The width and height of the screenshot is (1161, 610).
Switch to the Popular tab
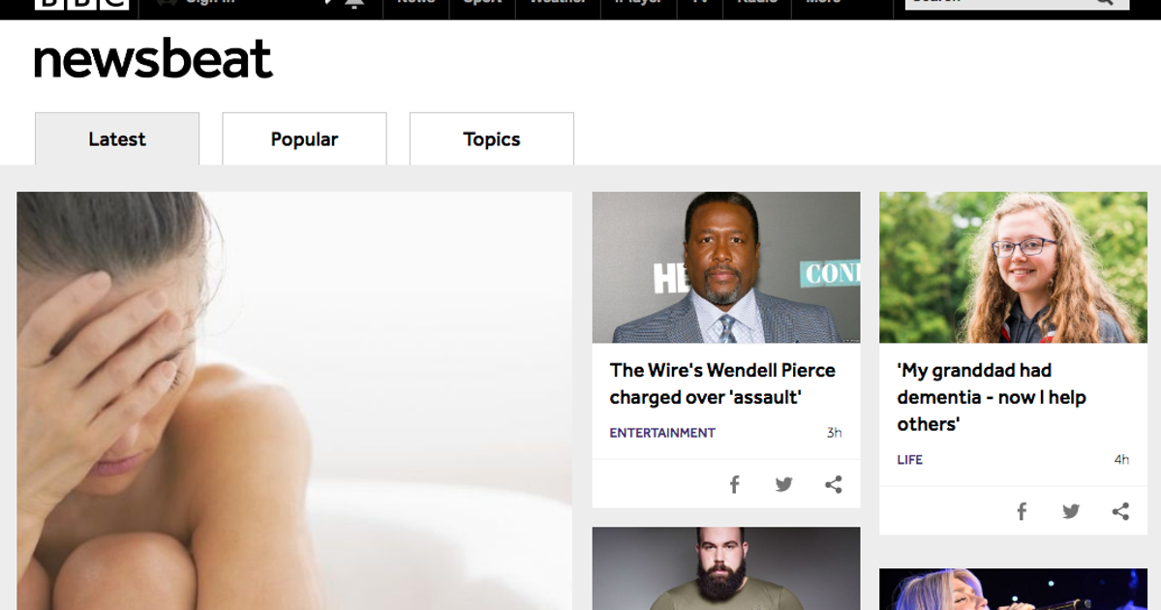pos(304,139)
